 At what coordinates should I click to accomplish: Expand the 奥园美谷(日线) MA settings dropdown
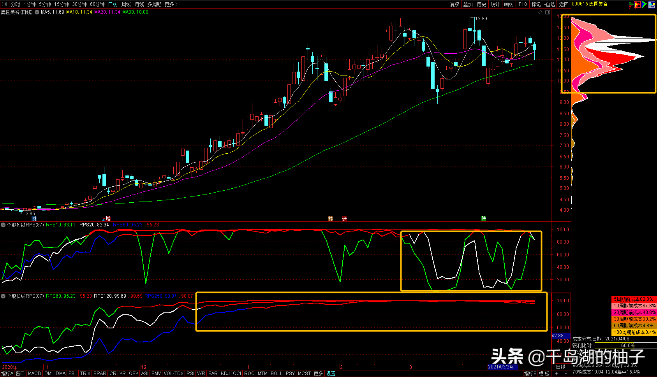pyautogui.click(x=37, y=12)
